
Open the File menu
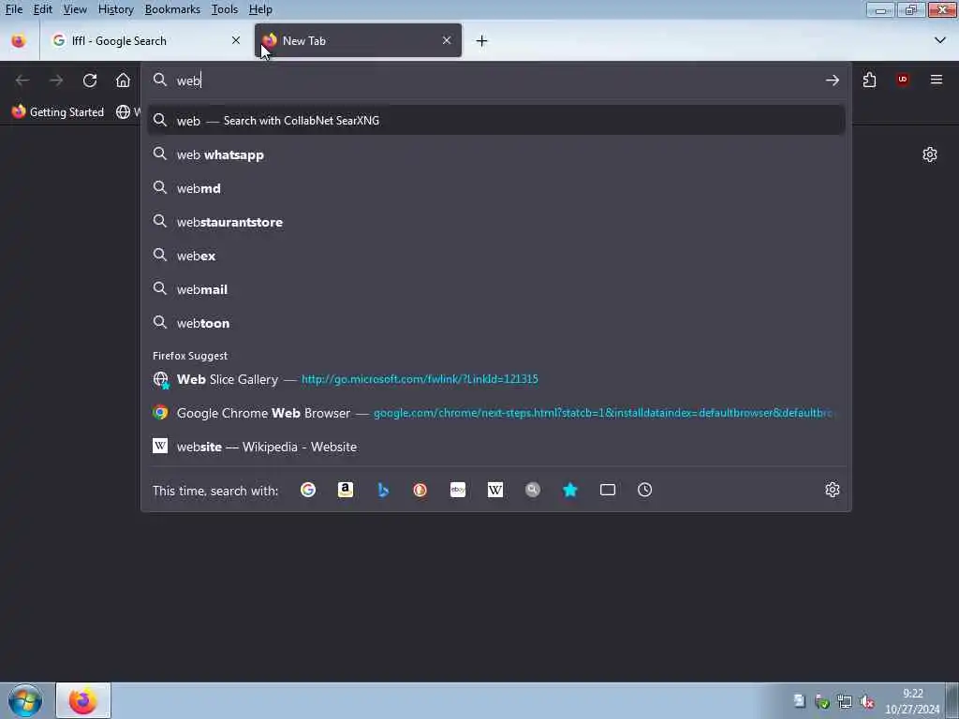point(14,9)
